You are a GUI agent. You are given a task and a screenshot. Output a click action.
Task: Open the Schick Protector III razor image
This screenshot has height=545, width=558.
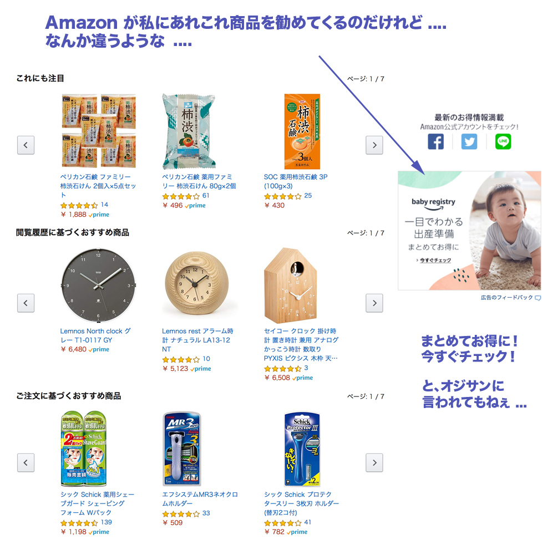(x=302, y=449)
